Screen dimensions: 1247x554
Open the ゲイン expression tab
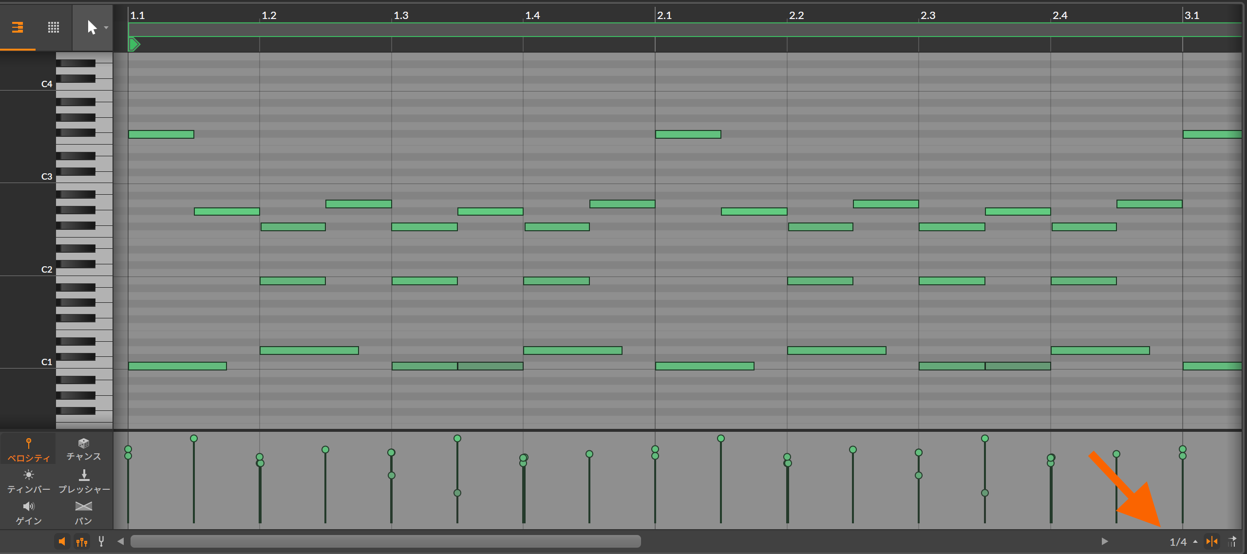tap(28, 513)
